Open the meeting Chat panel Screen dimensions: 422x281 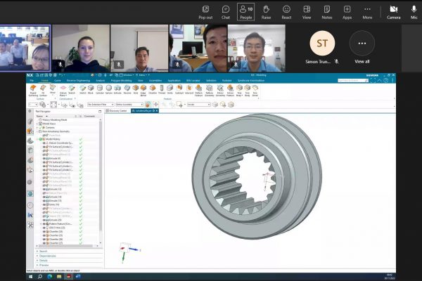(x=226, y=11)
